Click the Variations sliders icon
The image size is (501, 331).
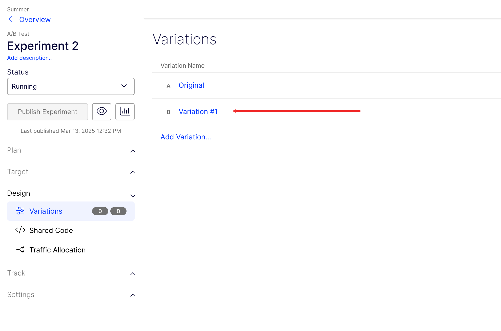pos(20,211)
